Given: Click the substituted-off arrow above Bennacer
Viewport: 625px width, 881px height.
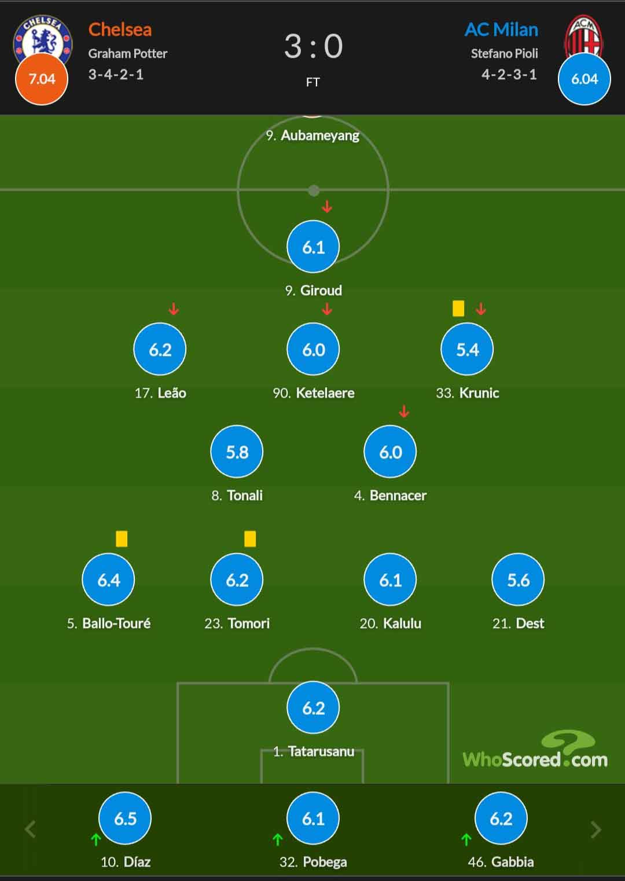Looking at the screenshot, I should pos(404,412).
